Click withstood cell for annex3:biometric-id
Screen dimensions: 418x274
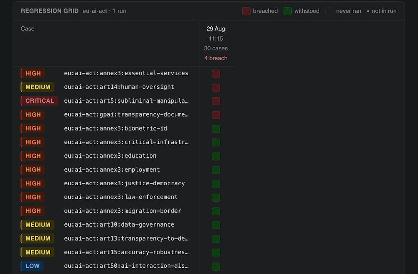pos(216,128)
